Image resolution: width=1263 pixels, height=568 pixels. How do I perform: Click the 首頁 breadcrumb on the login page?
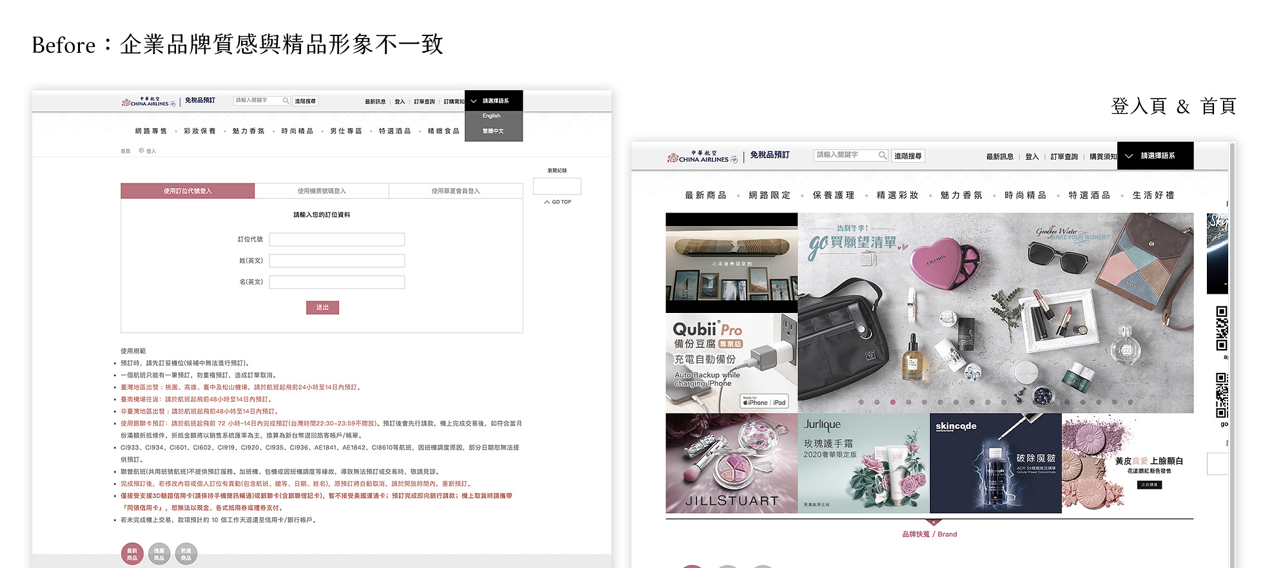pos(125,151)
